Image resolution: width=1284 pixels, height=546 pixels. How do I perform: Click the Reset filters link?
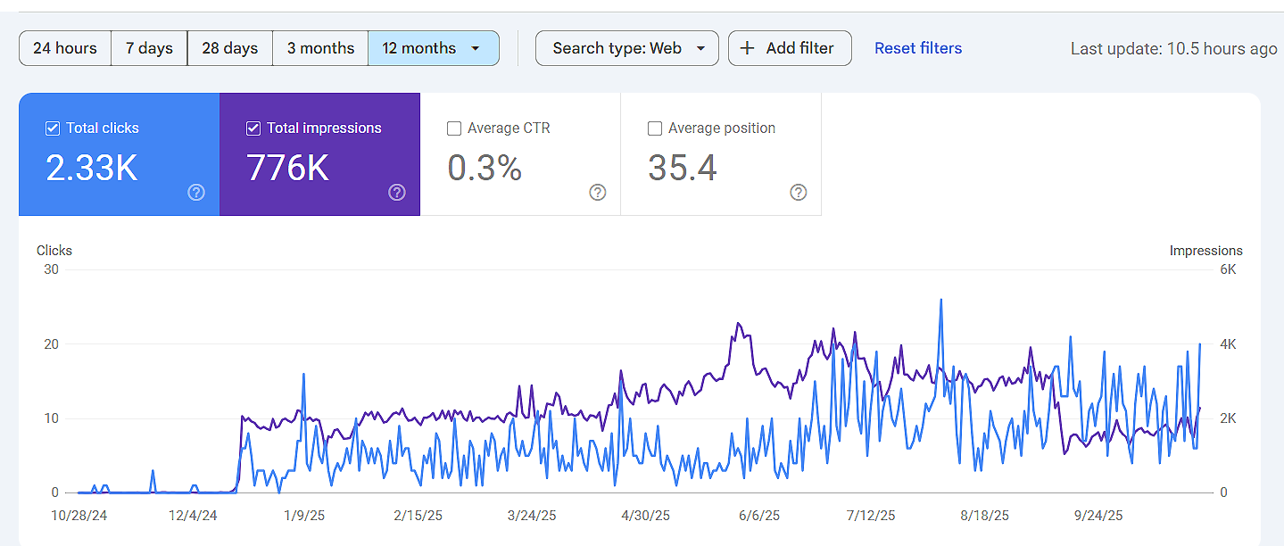[917, 48]
